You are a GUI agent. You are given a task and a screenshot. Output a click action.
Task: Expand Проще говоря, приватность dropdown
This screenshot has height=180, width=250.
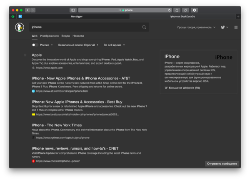tap(196, 27)
